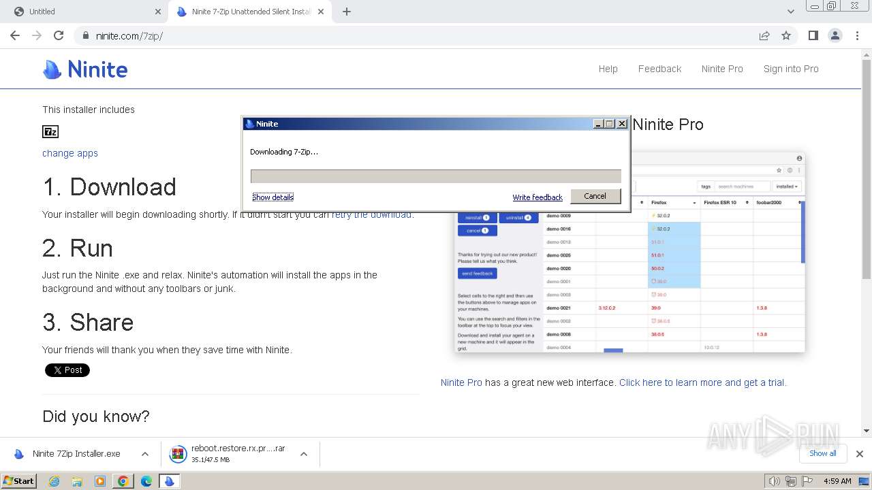Open the Feedback page
872x490 pixels.
click(x=659, y=69)
